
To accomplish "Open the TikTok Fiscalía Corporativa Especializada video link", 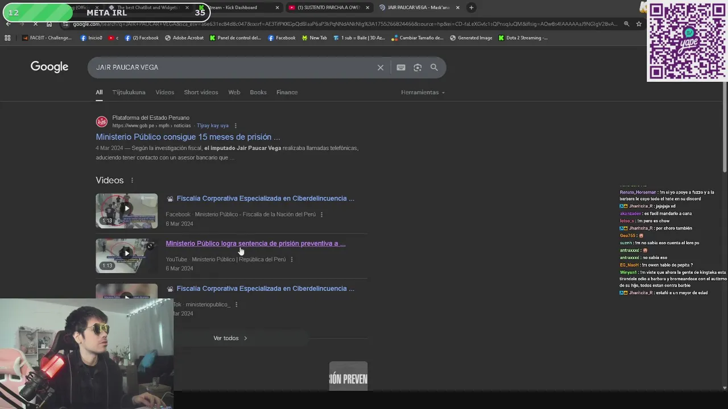I will tap(266, 289).
